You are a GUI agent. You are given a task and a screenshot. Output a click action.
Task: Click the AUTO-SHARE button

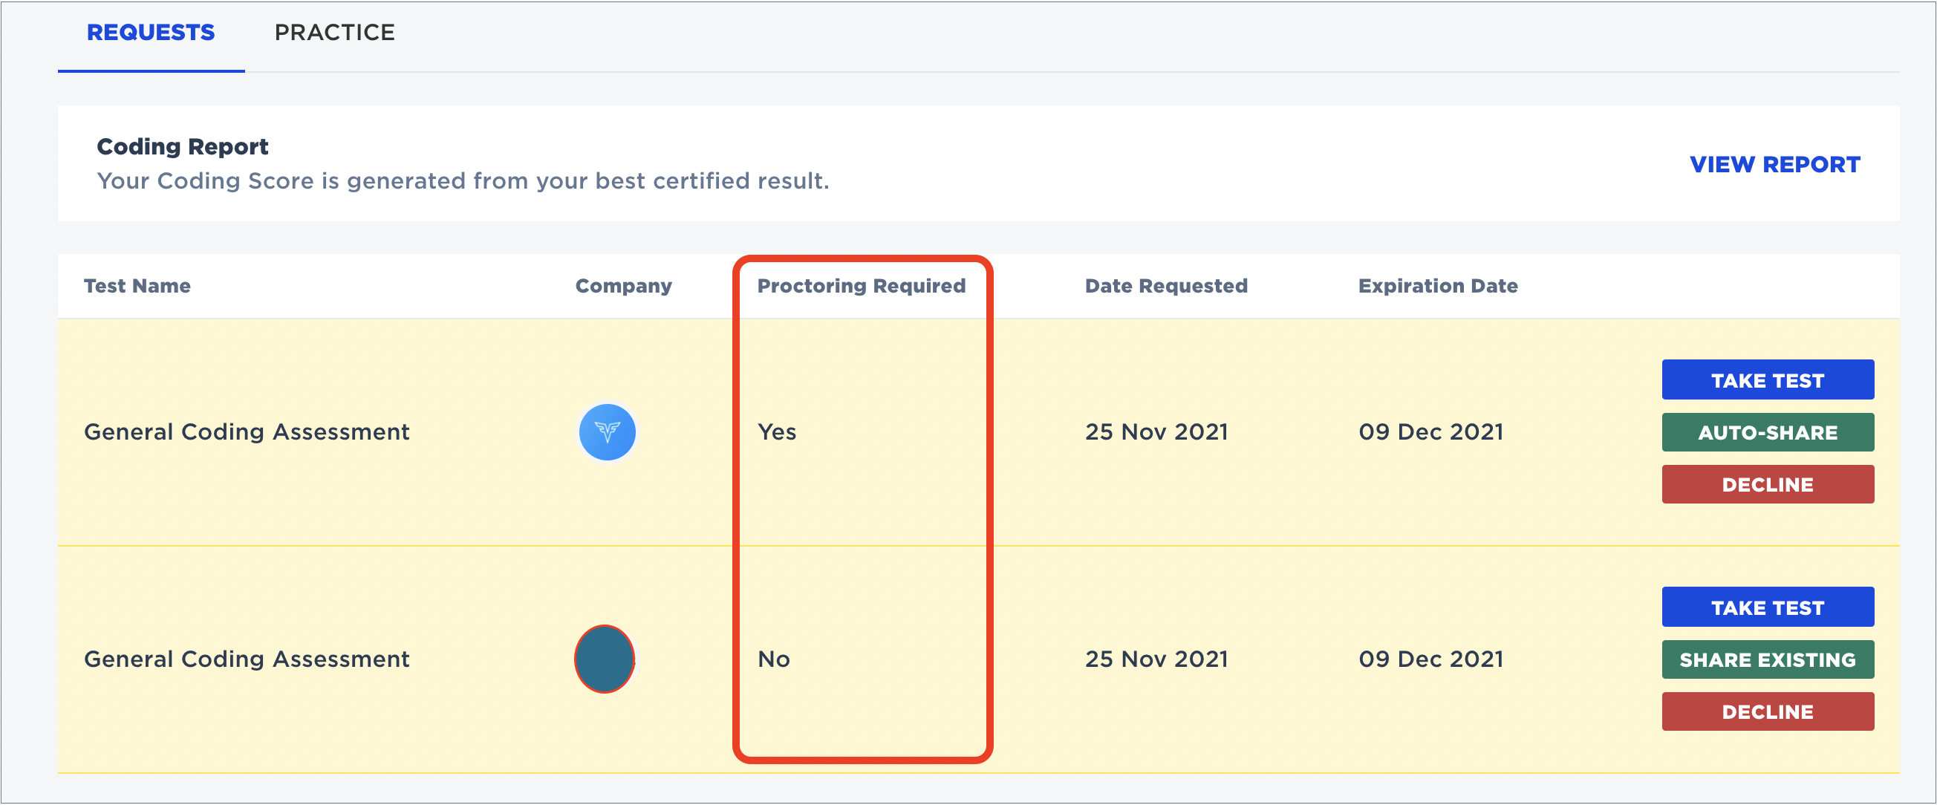point(1767,432)
